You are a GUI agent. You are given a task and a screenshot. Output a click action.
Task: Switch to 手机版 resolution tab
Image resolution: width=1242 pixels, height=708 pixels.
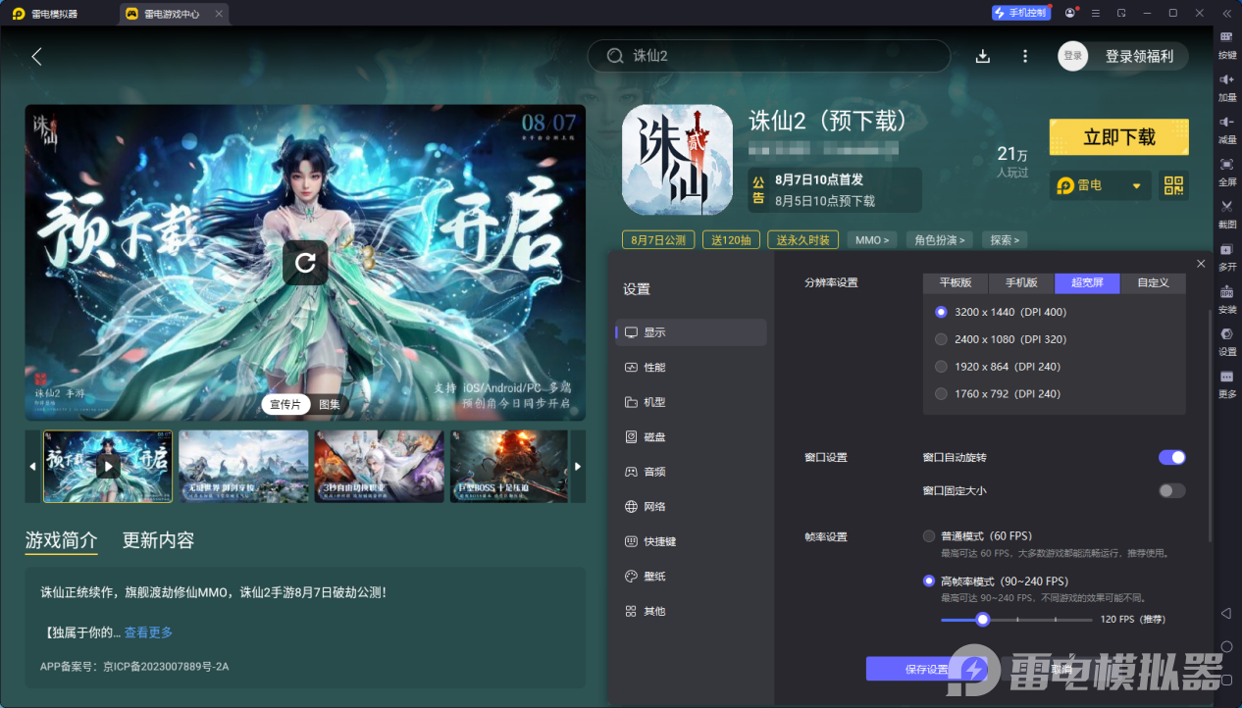pyautogui.click(x=1021, y=282)
